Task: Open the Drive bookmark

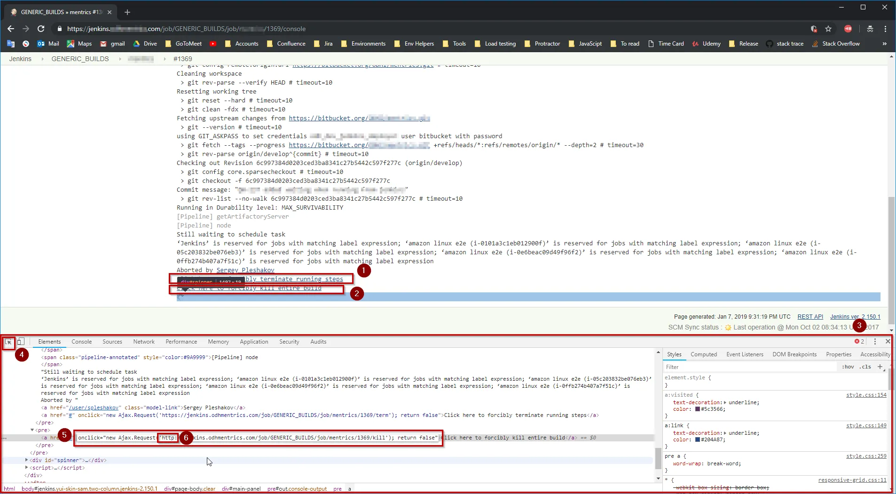Action: point(145,44)
